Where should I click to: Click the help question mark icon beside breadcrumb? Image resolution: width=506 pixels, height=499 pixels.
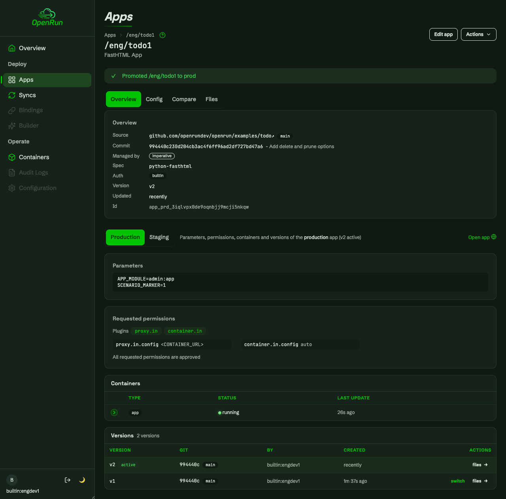tap(162, 35)
